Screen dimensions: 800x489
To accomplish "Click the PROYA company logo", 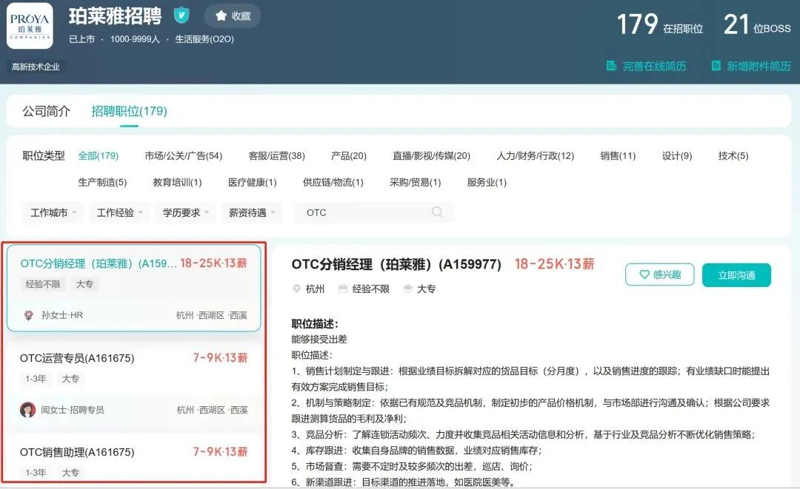I will [x=30, y=26].
